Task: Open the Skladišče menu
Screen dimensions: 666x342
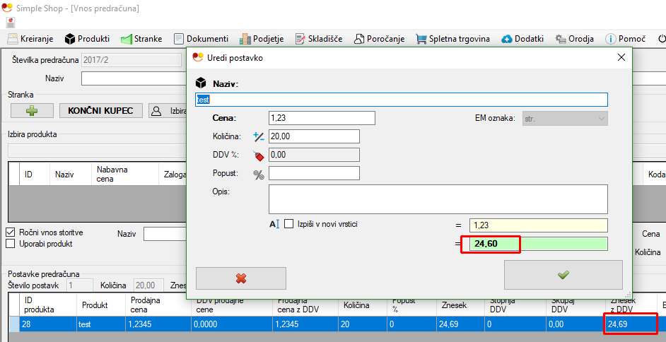Action: pos(320,39)
